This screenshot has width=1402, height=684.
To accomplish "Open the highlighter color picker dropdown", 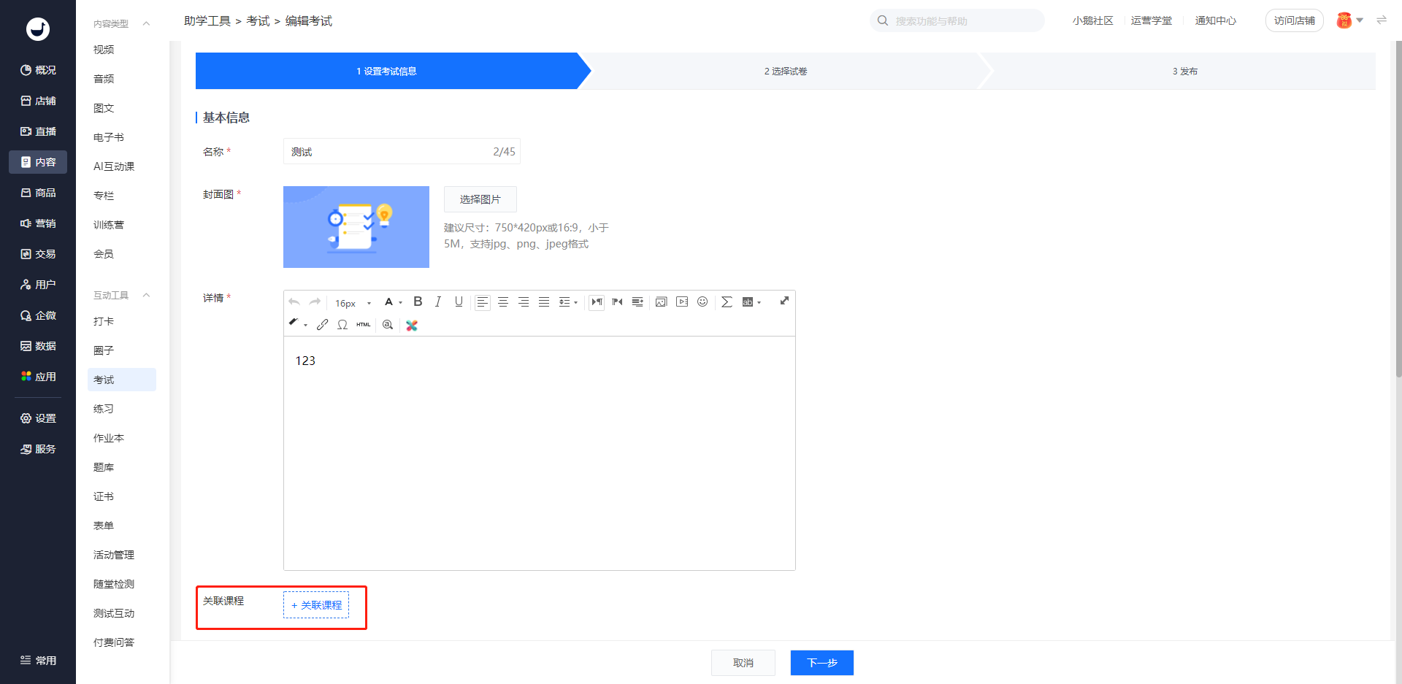I will [305, 326].
